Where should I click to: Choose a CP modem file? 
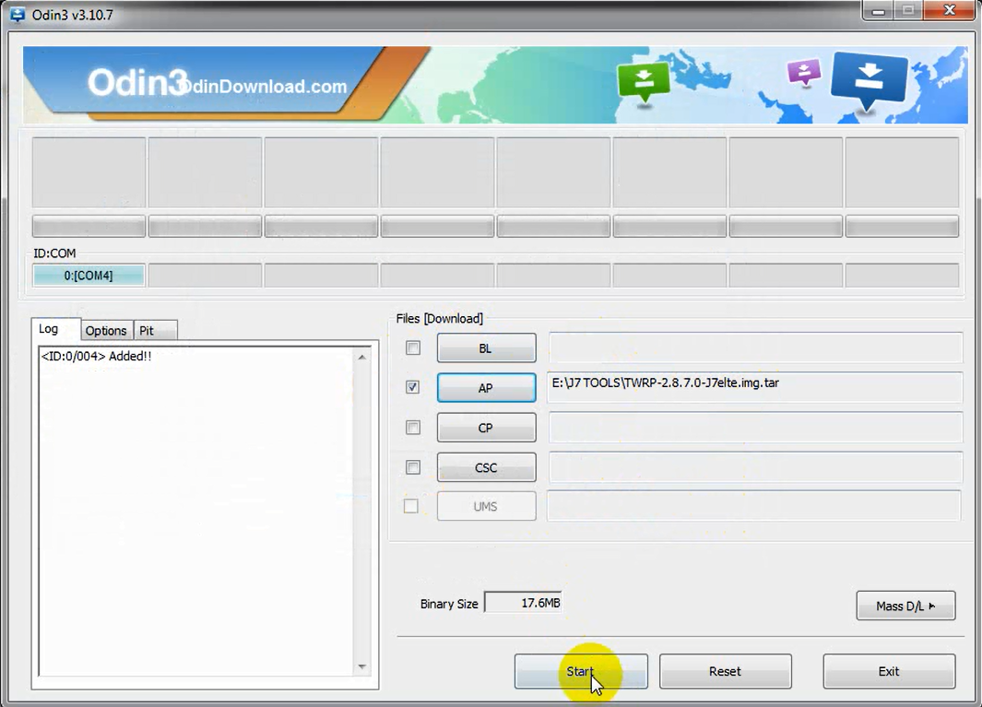point(487,428)
